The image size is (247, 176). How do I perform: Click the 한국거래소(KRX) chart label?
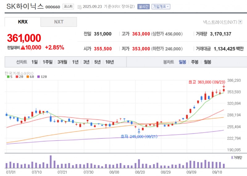click(x=19, y=73)
